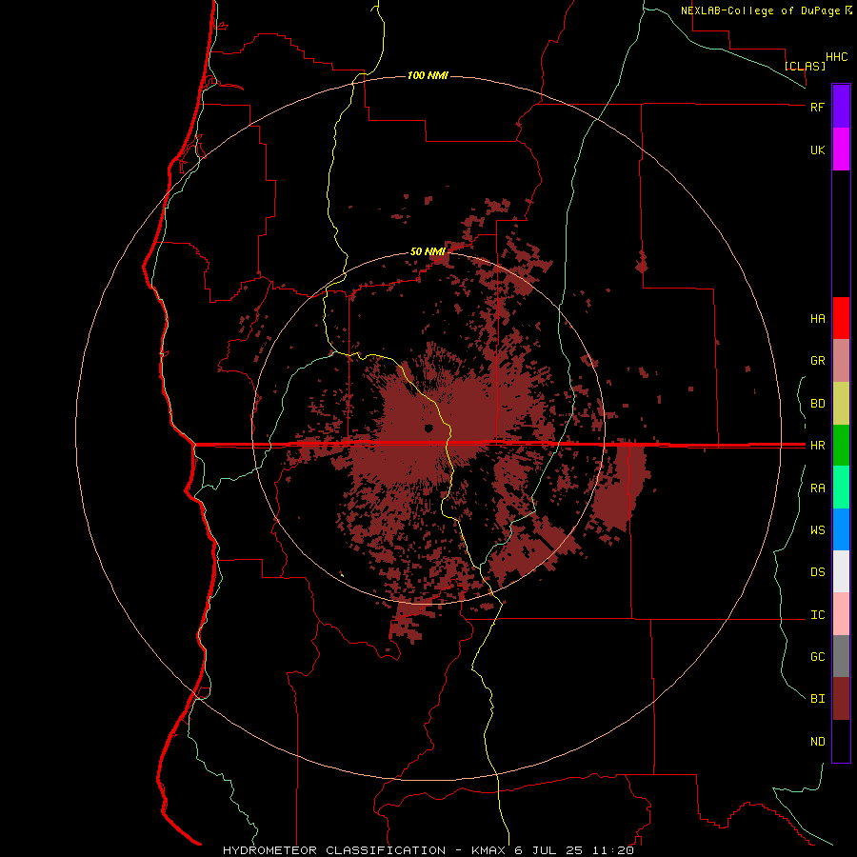Image resolution: width=857 pixels, height=857 pixels.
Task: Select the 'BI' legend label
Action: [817, 699]
